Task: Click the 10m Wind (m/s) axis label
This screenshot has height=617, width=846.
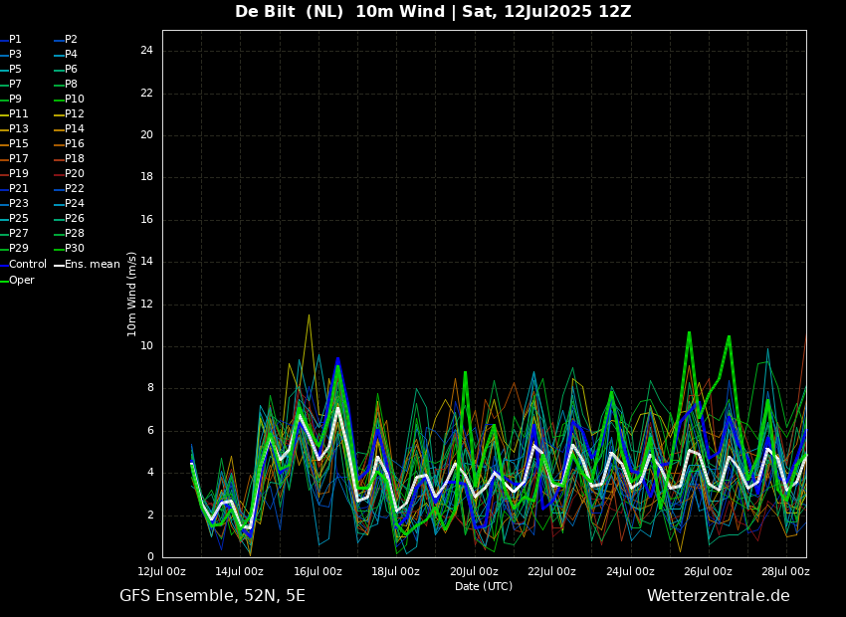Action: click(x=132, y=294)
